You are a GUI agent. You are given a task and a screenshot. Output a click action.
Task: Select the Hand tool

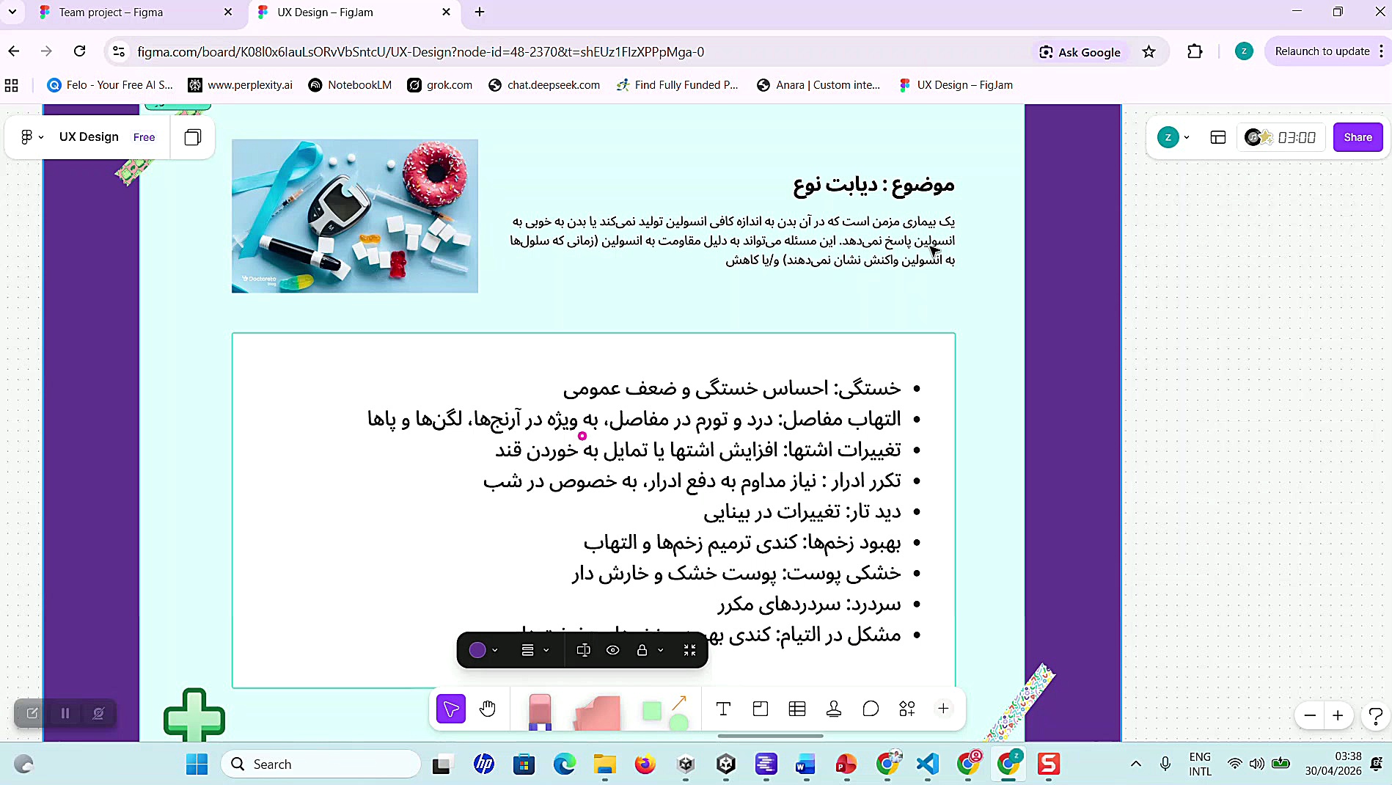point(488,709)
